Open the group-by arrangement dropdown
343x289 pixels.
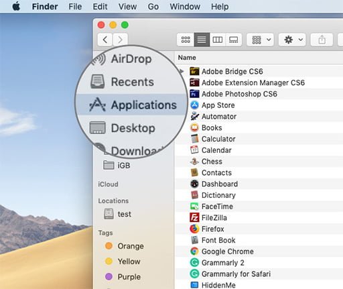[261, 40]
